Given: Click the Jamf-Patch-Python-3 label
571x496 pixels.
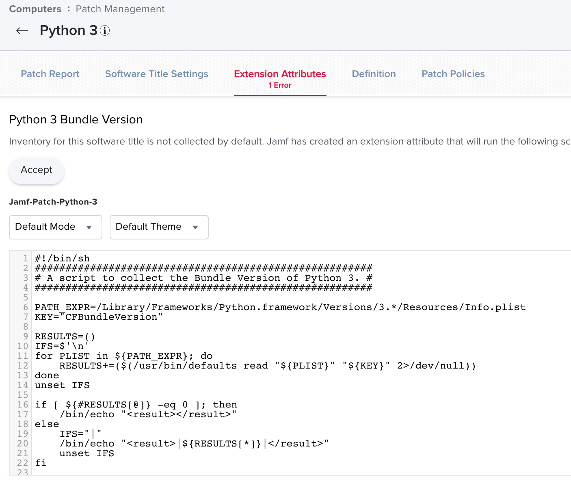Looking at the screenshot, I should click(53, 202).
